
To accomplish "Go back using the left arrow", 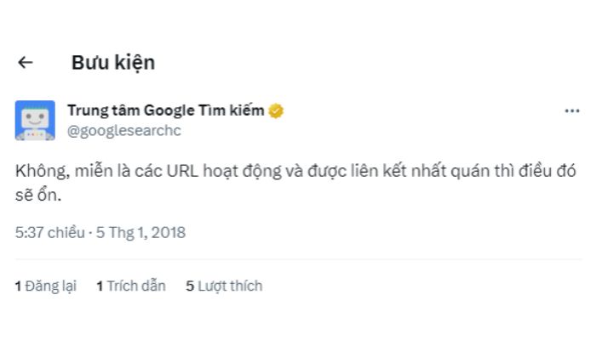I will click(x=26, y=63).
